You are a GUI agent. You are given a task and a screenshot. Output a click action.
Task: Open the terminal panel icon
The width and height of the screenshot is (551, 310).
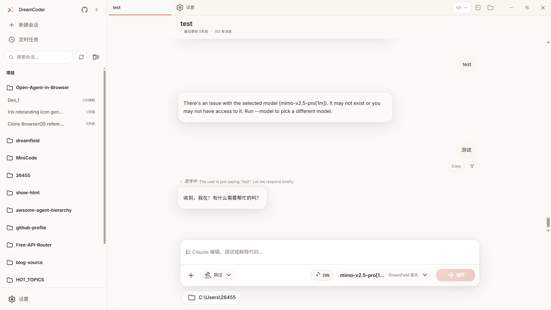(x=478, y=8)
